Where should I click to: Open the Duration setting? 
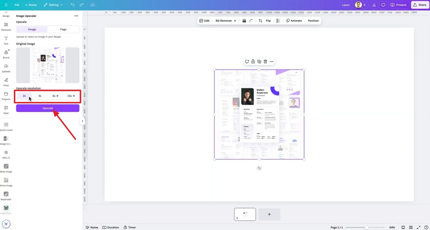110,227
